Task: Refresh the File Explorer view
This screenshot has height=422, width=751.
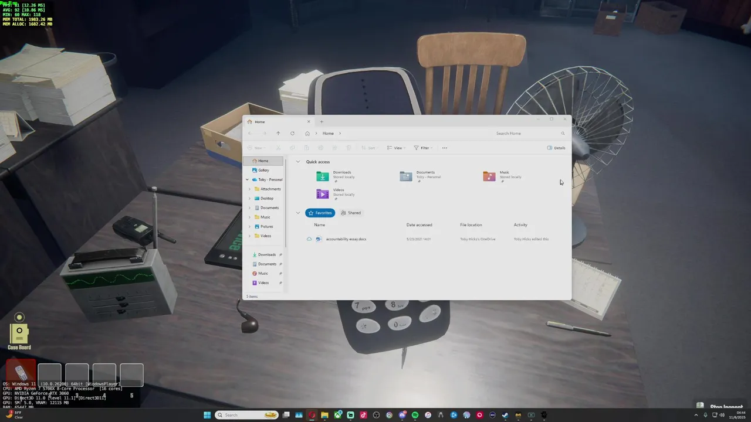Action: tap(292, 134)
